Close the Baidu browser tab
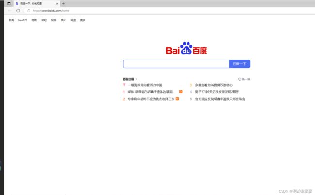 pos(57,3)
